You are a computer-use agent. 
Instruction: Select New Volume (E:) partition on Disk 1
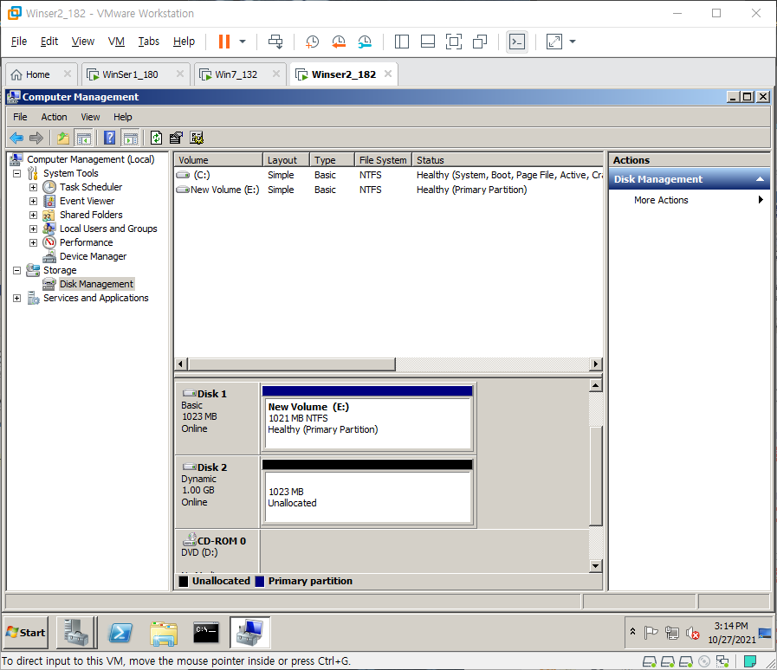tap(367, 418)
